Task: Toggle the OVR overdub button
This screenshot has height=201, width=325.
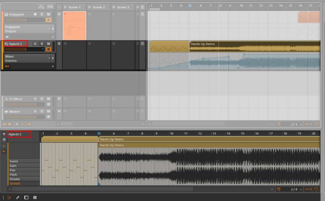Action: (50, 7)
